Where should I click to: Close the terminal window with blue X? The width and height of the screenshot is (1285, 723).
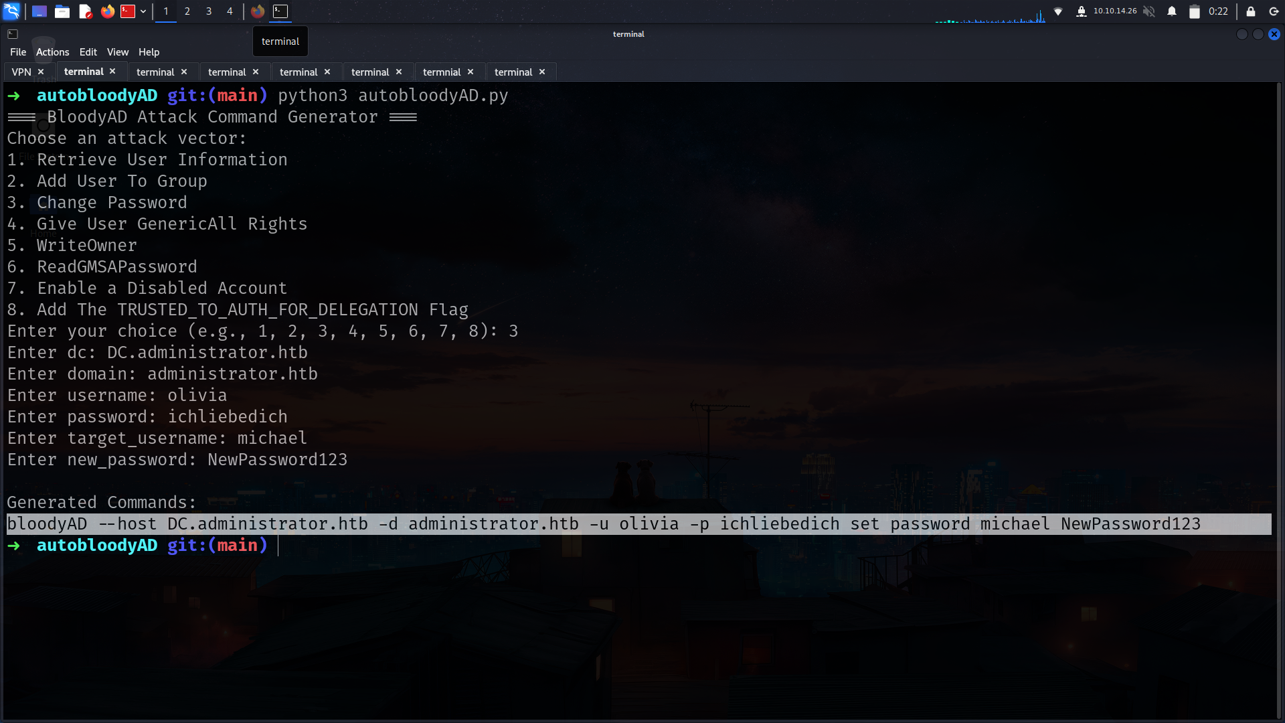click(1274, 34)
